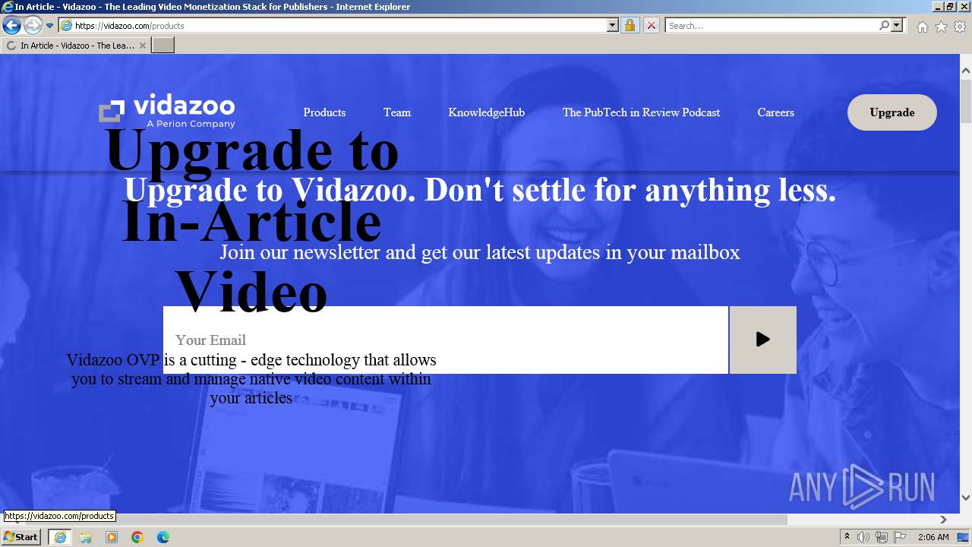Open the Home page icon
The image size is (972, 547).
(922, 27)
